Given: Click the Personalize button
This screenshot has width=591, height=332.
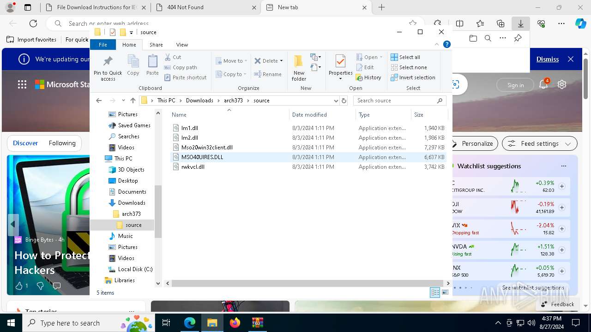Looking at the screenshot, I should coord(475,143).
